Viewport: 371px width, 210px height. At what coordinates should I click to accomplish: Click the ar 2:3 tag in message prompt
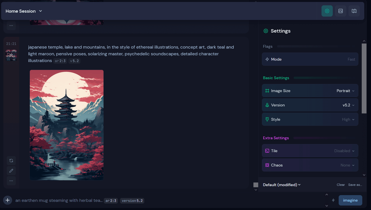point(60,61)
